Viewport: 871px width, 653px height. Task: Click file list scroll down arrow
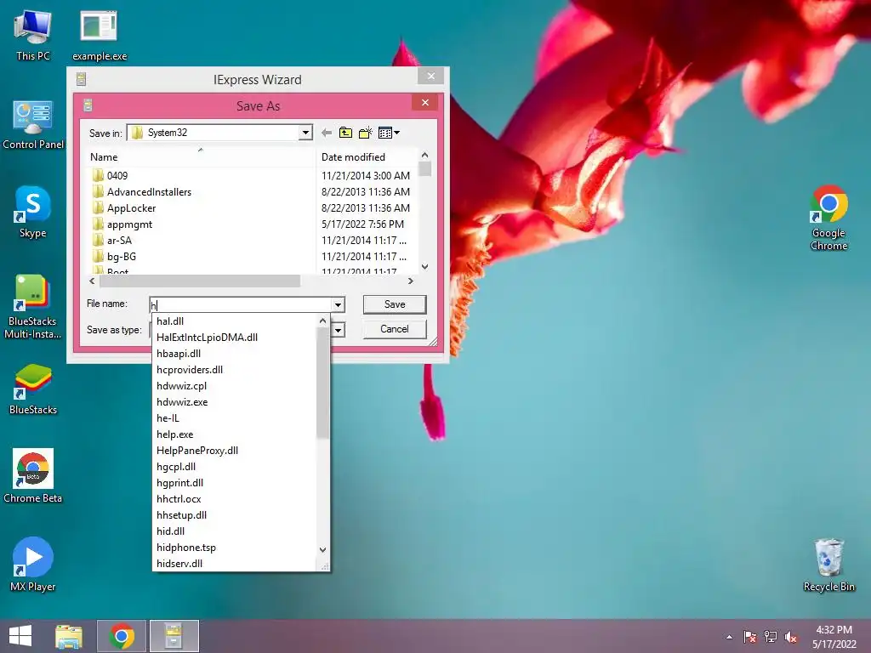pos(425,266)
